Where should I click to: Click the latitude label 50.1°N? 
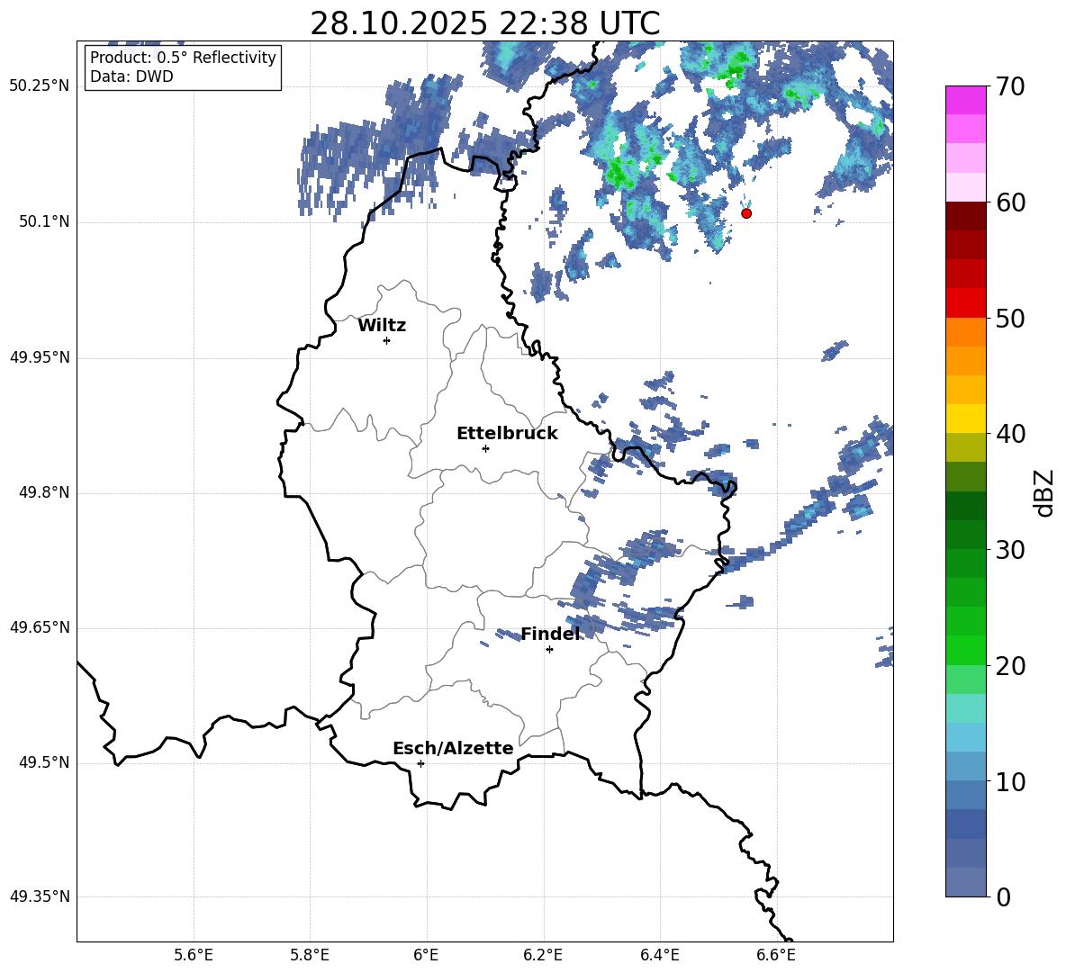pos(44,222)
